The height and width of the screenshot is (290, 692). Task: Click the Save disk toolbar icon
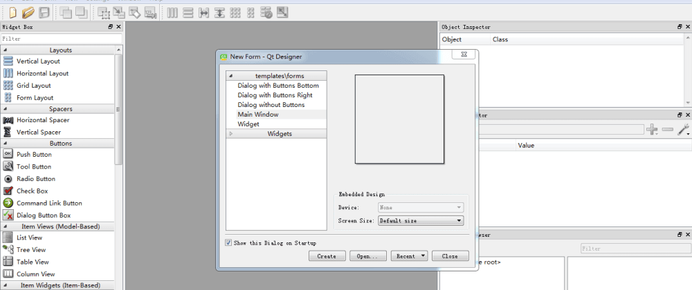pos(44,12)
